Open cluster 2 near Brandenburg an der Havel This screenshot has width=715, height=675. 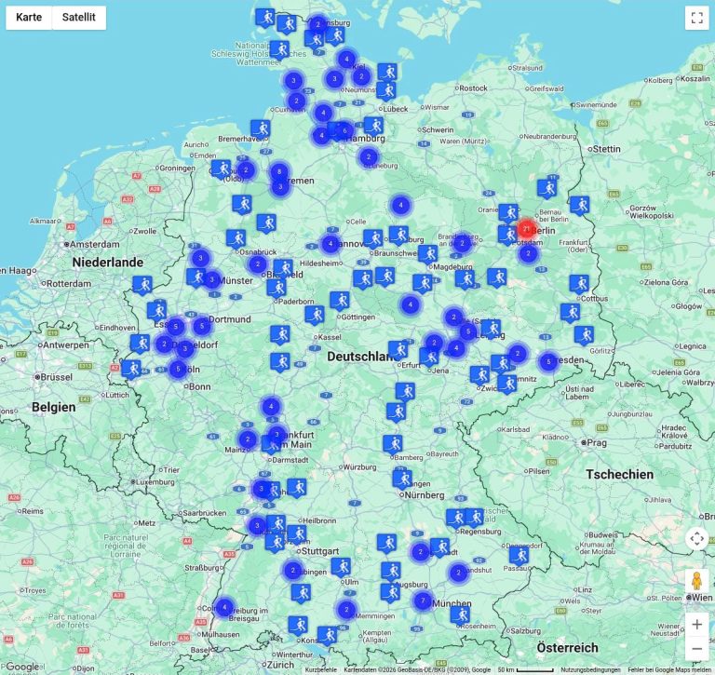463,244
